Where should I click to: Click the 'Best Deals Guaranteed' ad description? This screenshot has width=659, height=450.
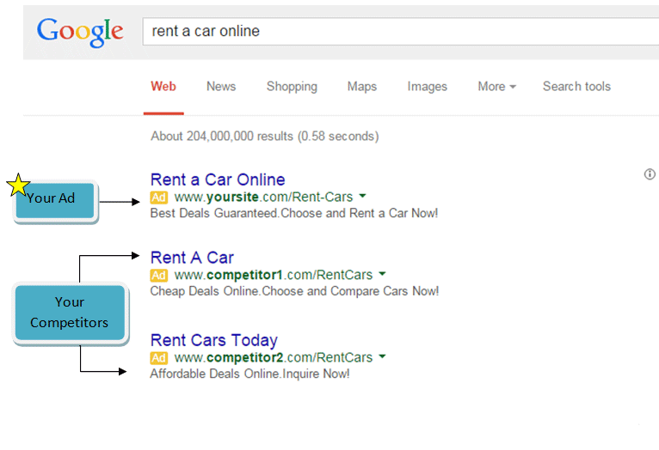(293, 213)
